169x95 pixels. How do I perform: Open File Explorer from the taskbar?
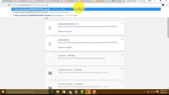pyautogui.click(x=58, y=92)
